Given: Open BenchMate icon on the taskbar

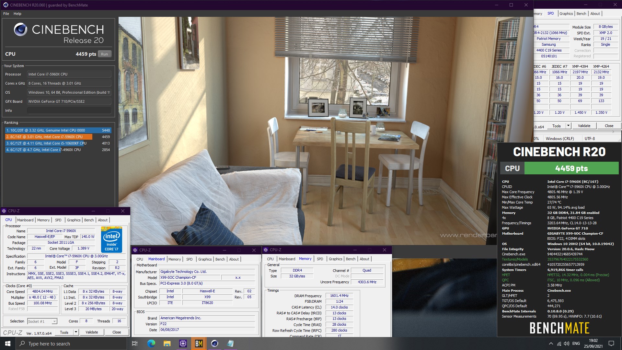Looking at the screenshot, I should [199, 344].
